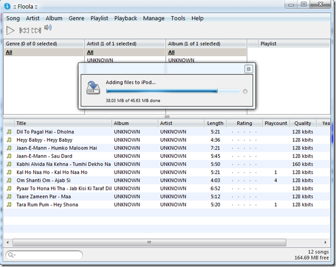
Task: Click the 12 songs status text
Action: point(318,252)
